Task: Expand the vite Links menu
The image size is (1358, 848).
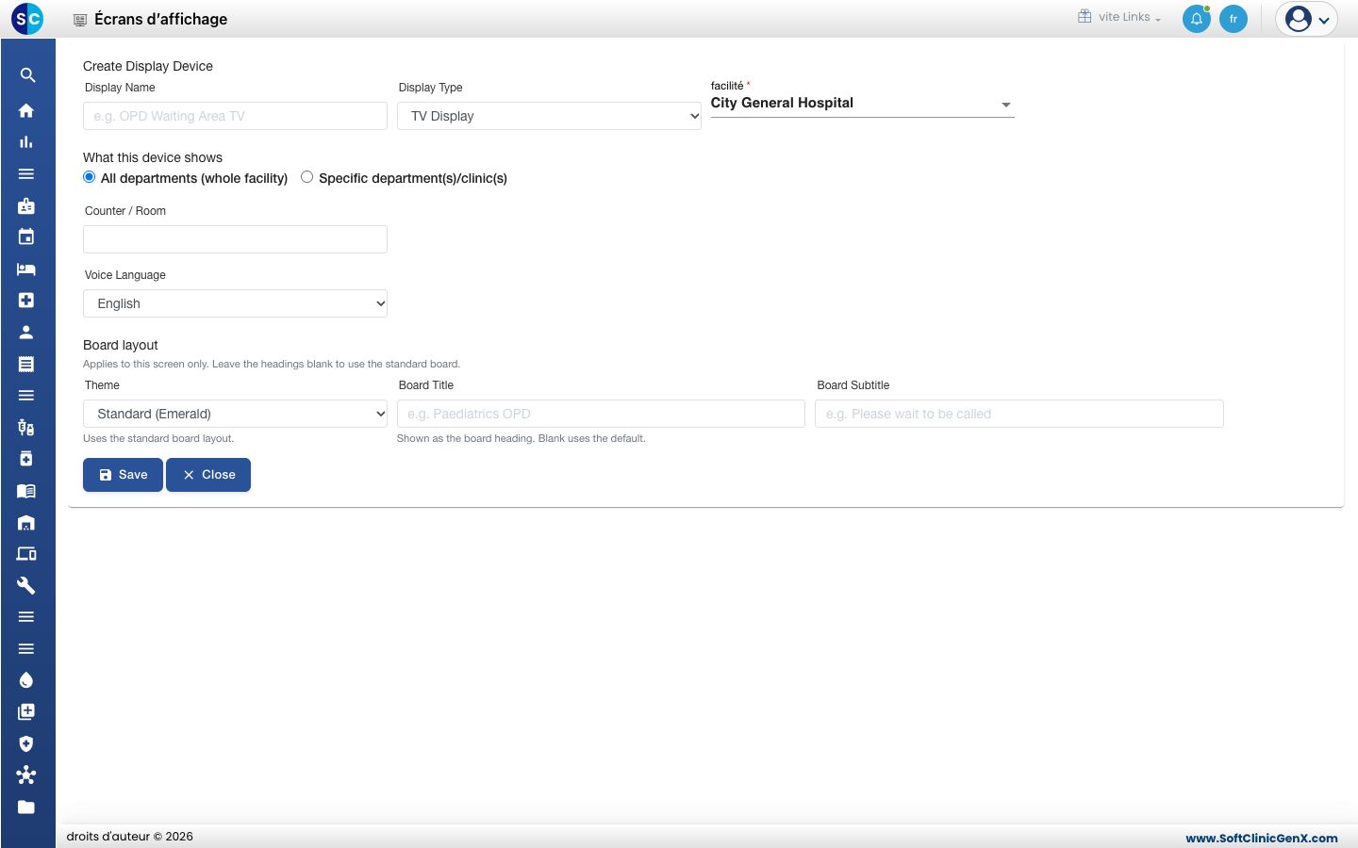Action: point(1119,17)
